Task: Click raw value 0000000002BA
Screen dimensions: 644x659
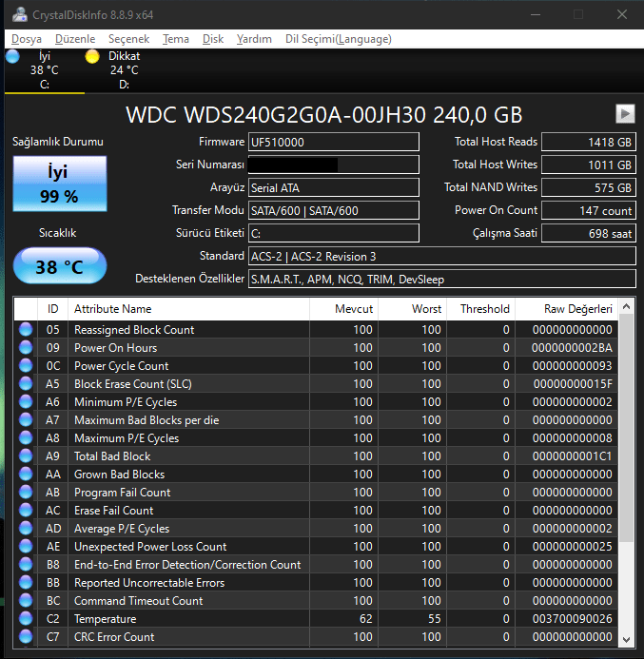Action: click(572, 348)
